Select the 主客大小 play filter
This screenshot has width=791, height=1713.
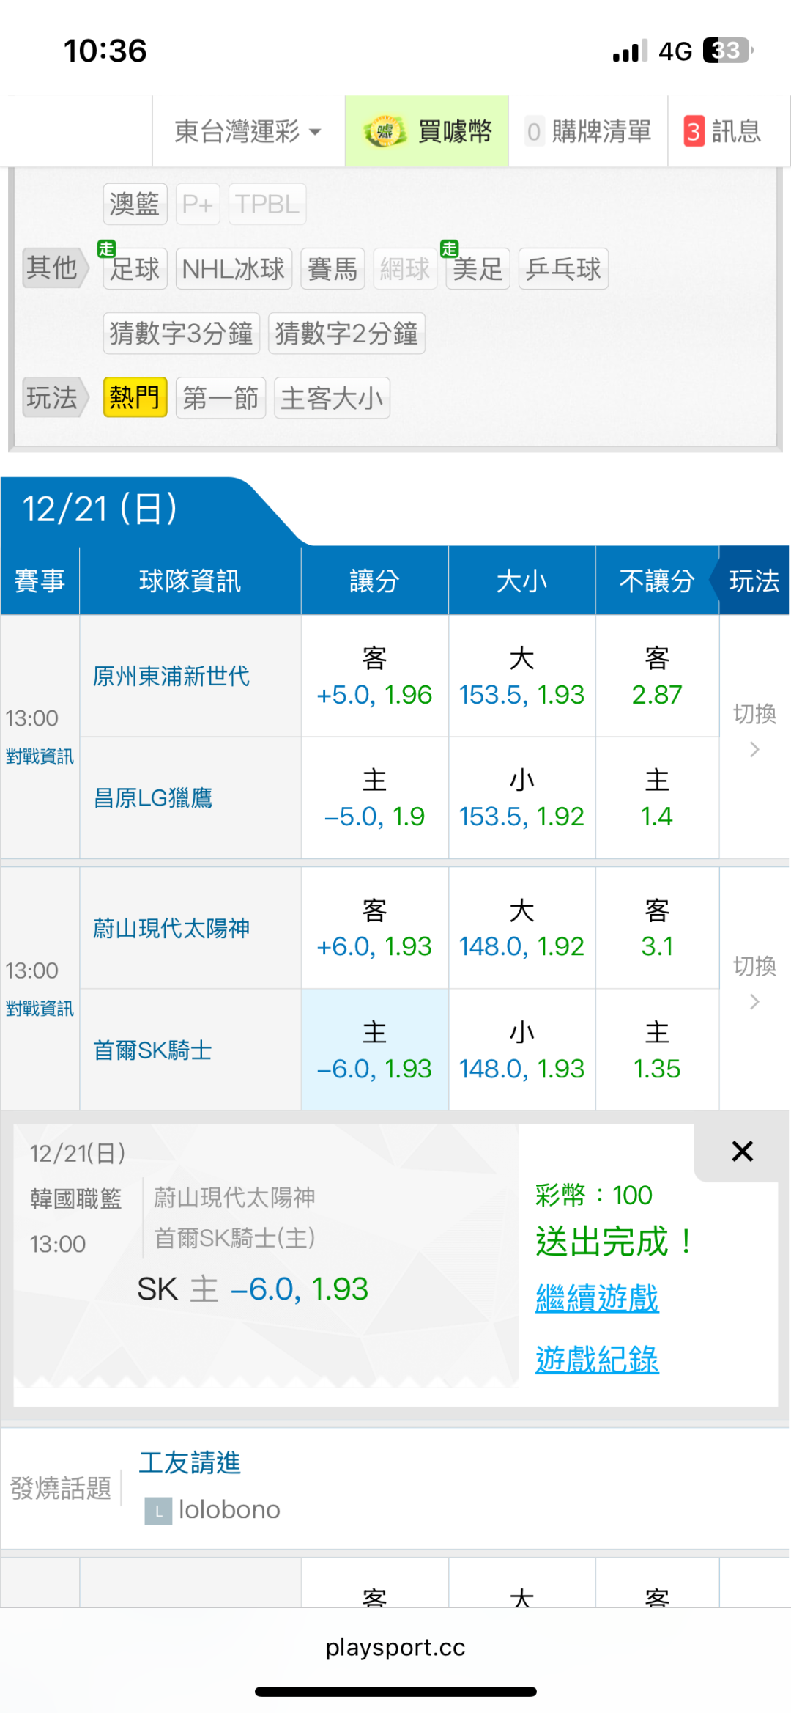pyautogui.click(x=332, y=398)
